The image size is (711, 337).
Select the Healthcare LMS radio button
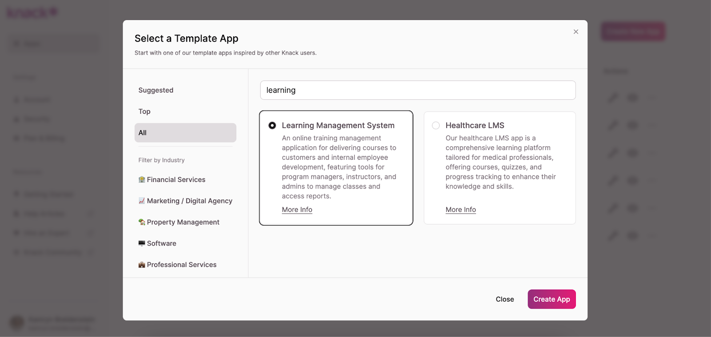click(x=436, y=126)
